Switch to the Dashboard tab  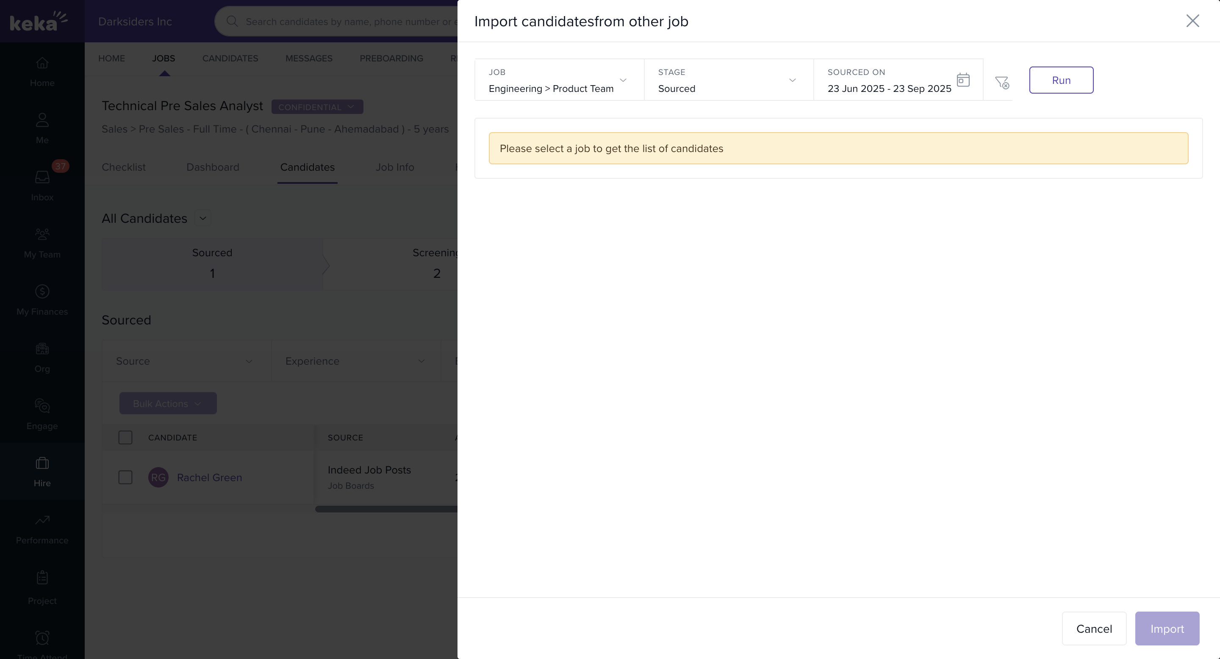[x=213, y=167]
